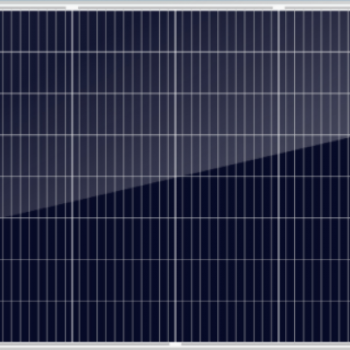Viewport: 350px width, 350px height.
Task: Click the solar panel image
Action: pyautogui.click(x=175, y=175)
